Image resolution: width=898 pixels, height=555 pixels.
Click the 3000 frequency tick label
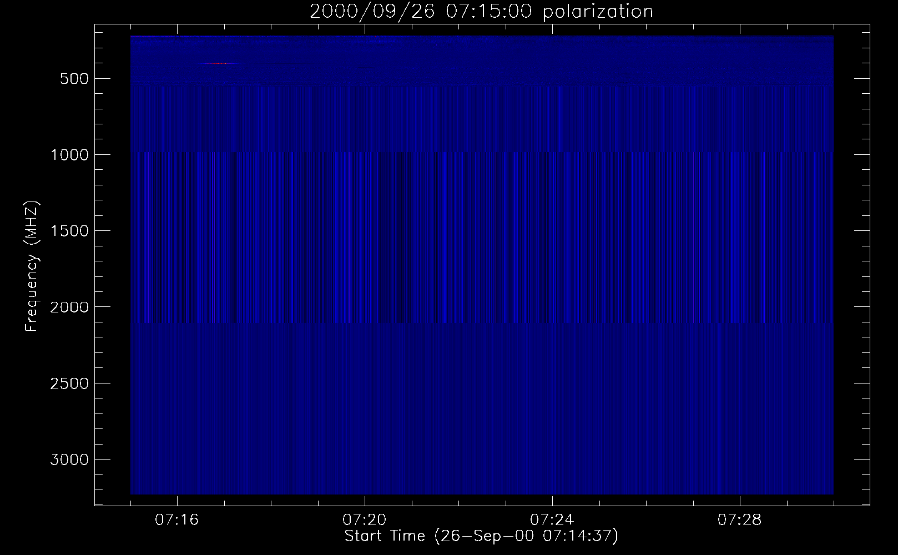(69, 460)
